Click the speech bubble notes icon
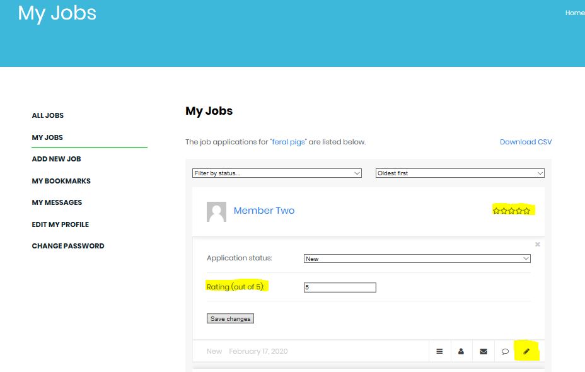Screen dimensions: 585x372 coord(505,351)
